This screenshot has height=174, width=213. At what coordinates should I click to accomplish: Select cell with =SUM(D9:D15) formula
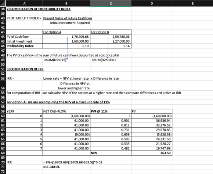pos(66,60)
